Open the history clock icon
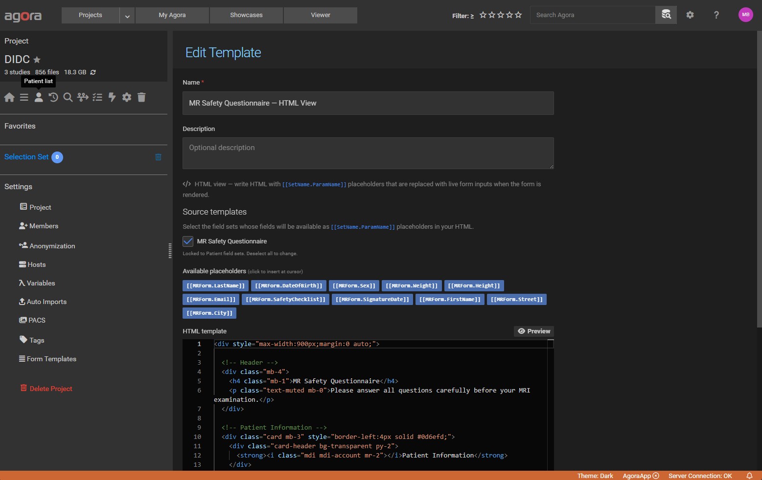Screen dimensions: 762x480 [x=53, y=97]
